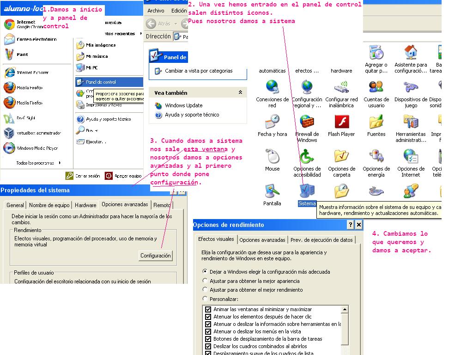473x355 pixels.
Task: Toggle 'Atenuar o deslizar los menús en la vista'
Action: pos(208,331)
